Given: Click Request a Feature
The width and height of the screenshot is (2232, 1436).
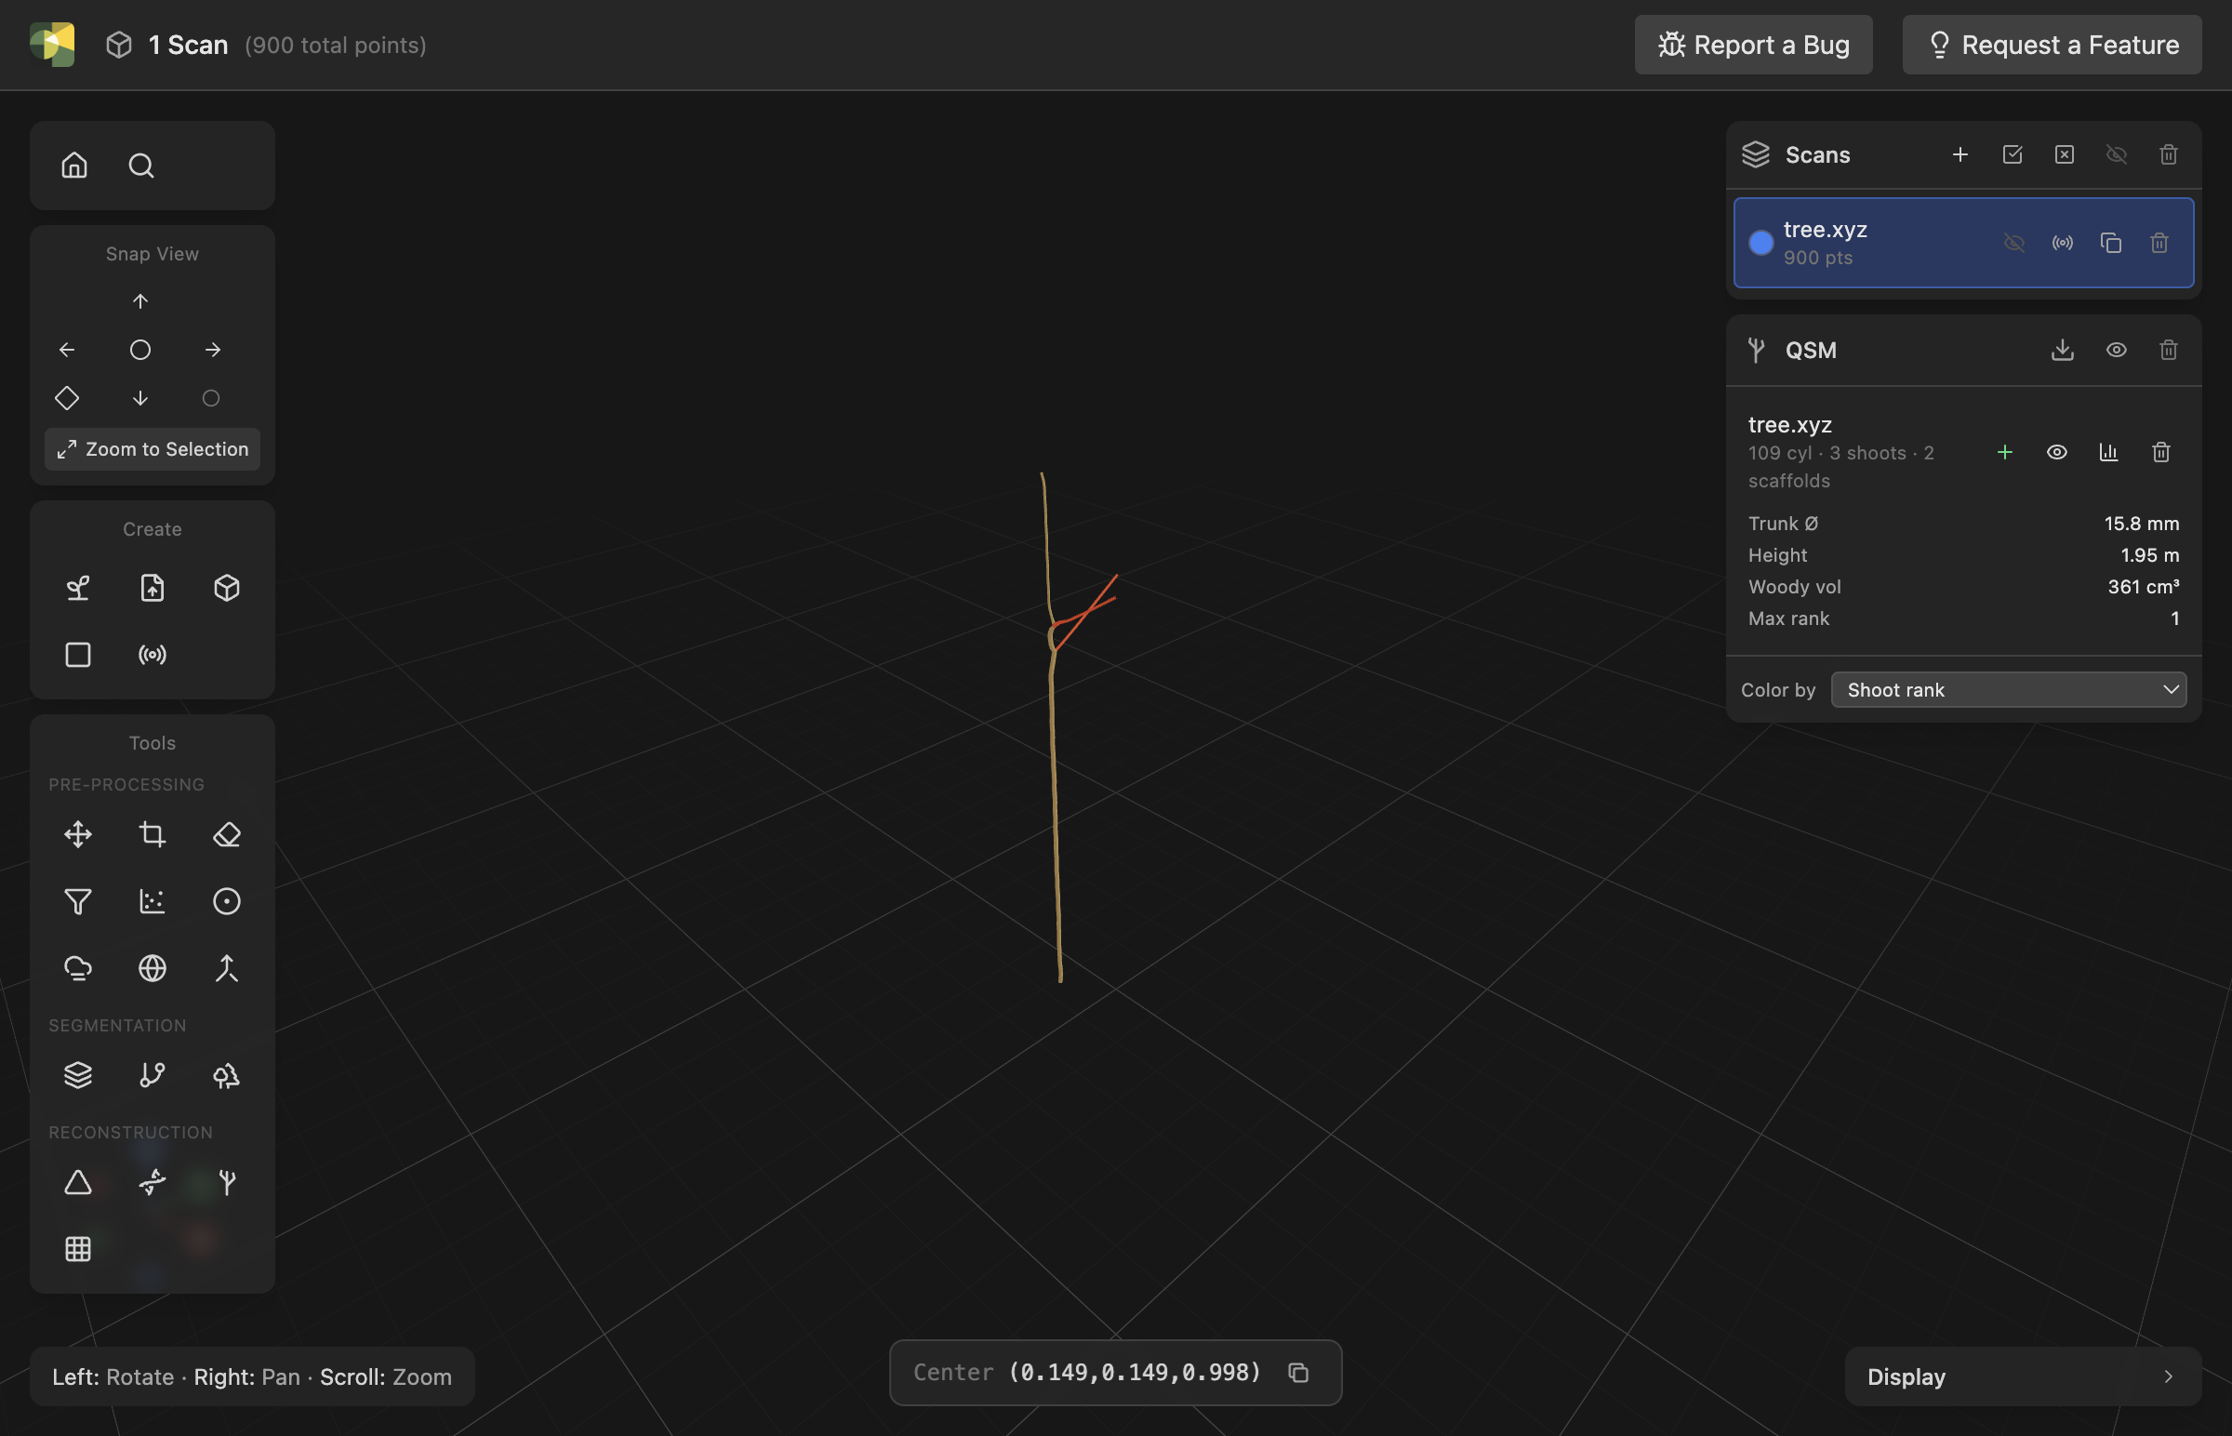Looking at the screenshot, I should [x=2053, y=45].
